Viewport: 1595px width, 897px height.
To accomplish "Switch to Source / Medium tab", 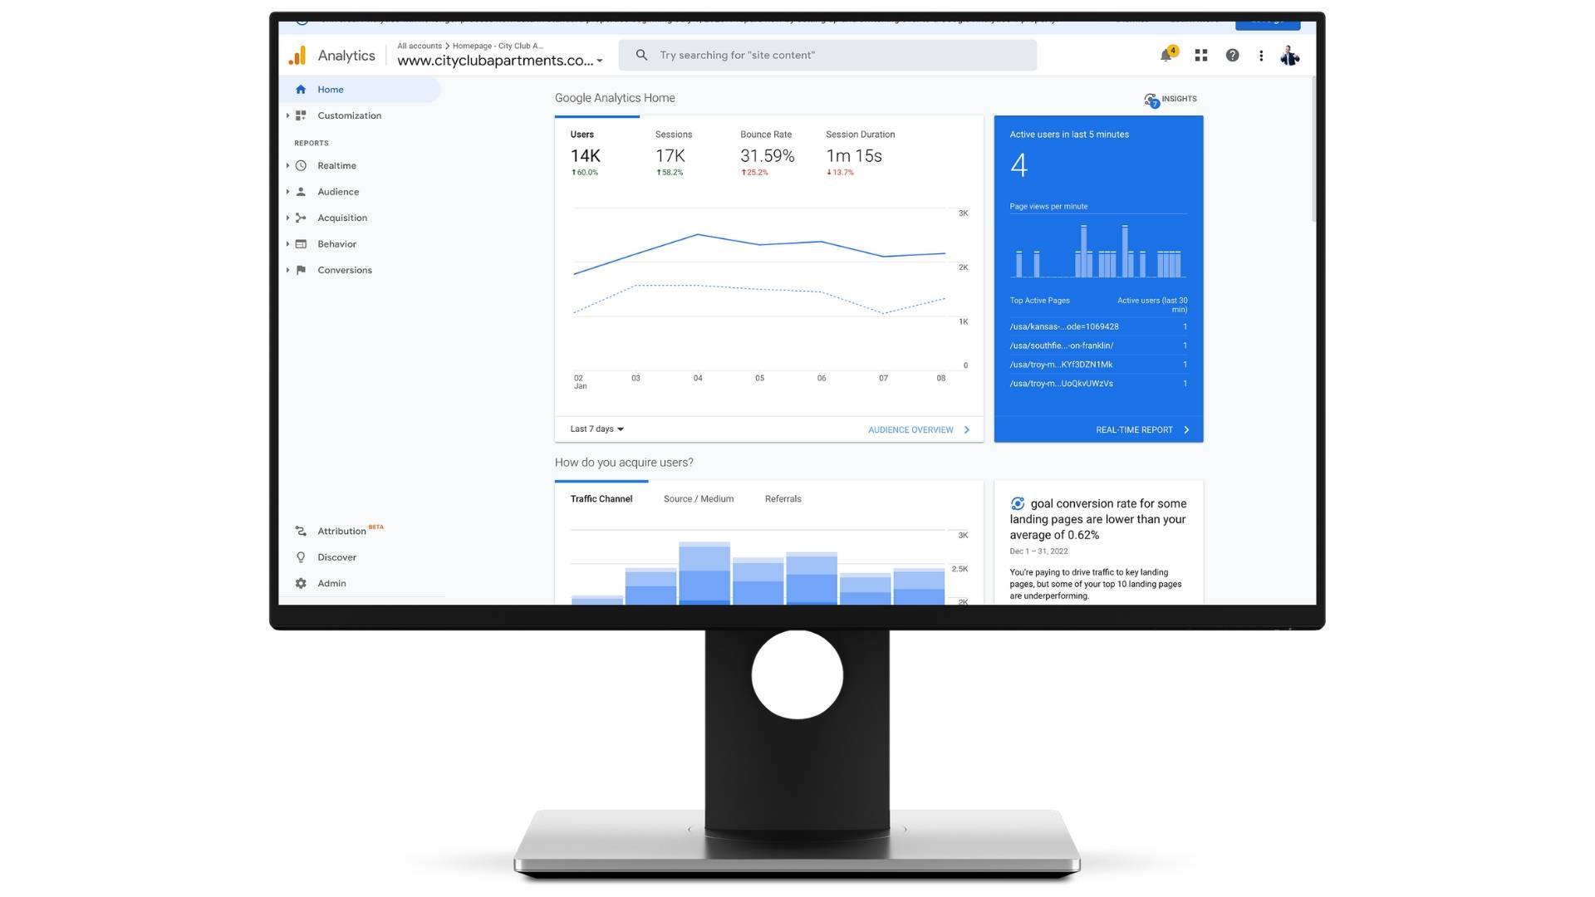I will click(698, 499).
